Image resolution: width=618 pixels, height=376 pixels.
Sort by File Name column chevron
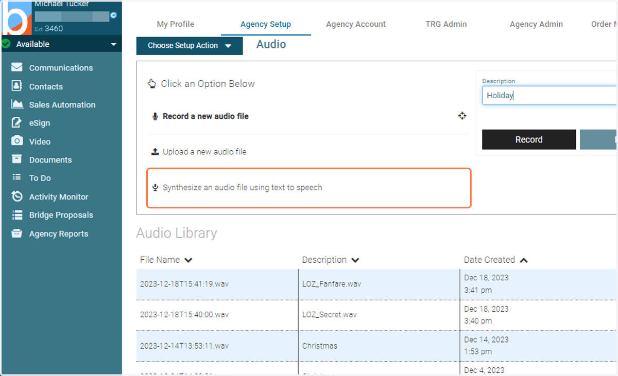(188, 260)
